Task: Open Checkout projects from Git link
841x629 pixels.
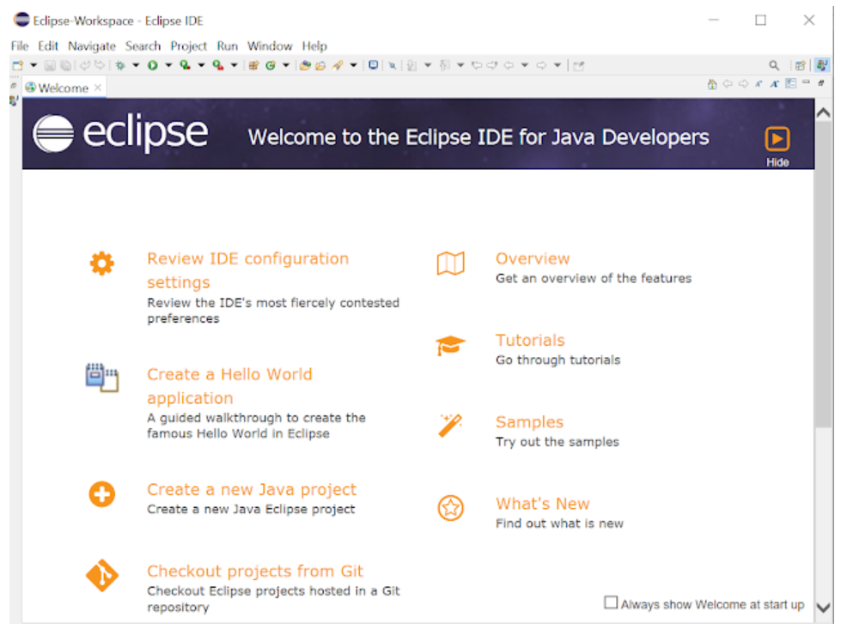Action: click(x=255, y=572)
